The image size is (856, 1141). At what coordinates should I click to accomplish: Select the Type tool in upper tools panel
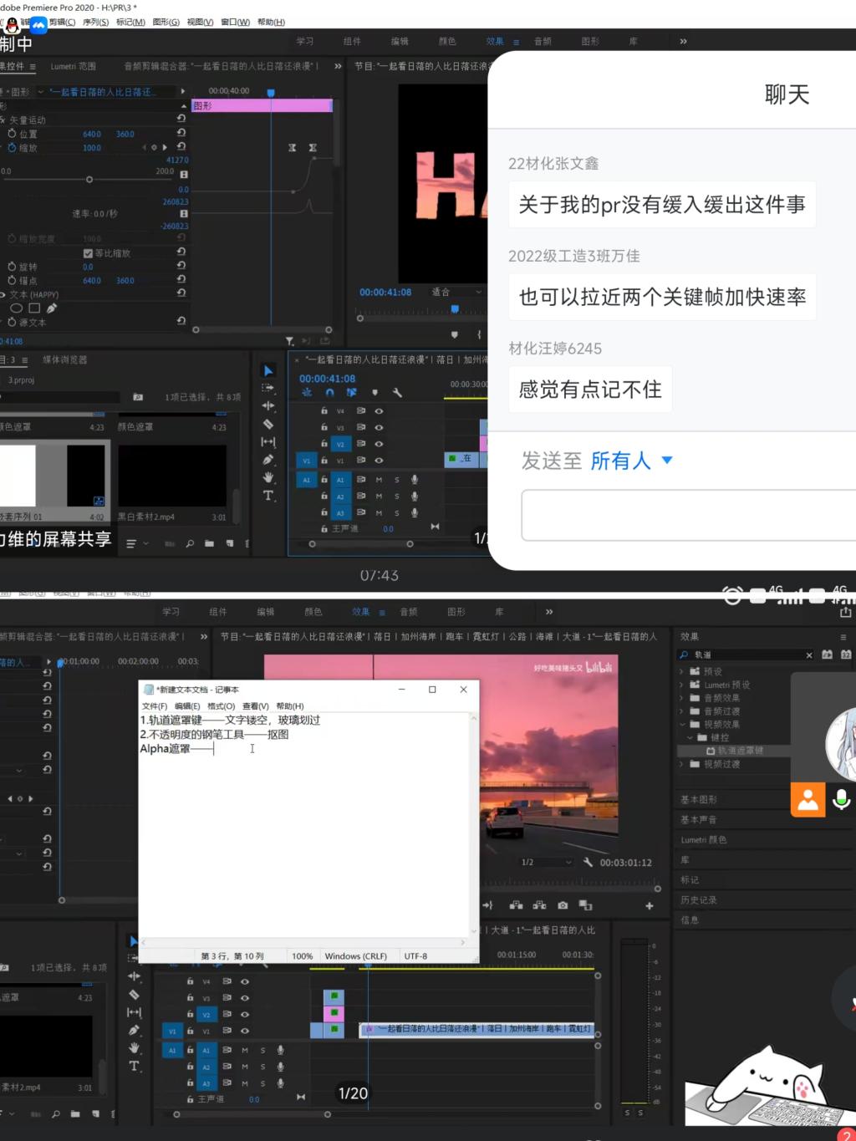pyautogui.click(x=268, y=496)
